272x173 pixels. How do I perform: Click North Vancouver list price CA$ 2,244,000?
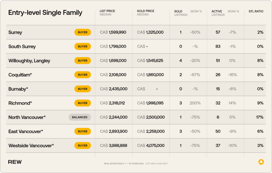tap(114, 117)
